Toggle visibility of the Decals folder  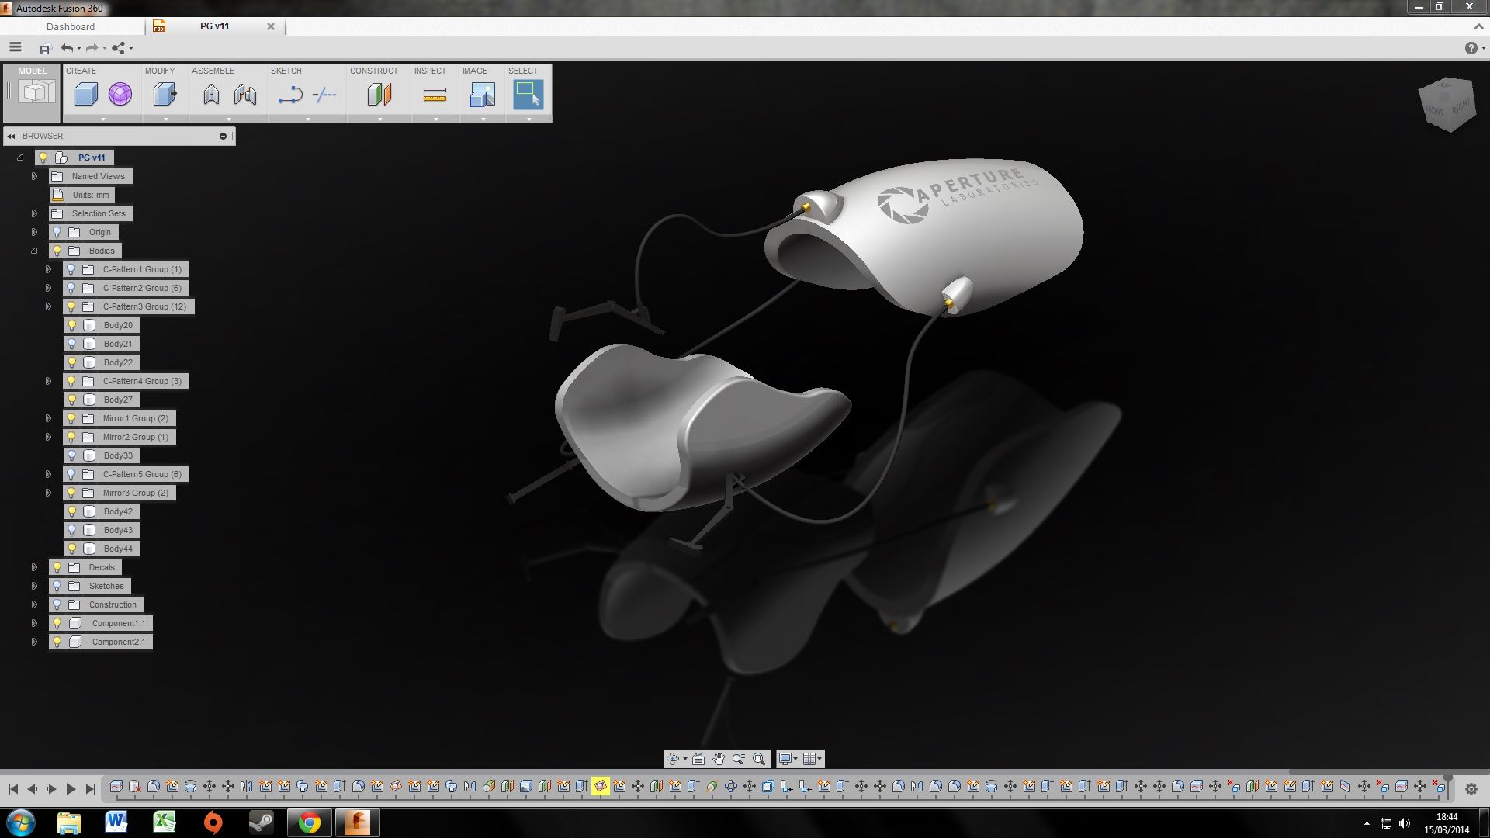57,567
